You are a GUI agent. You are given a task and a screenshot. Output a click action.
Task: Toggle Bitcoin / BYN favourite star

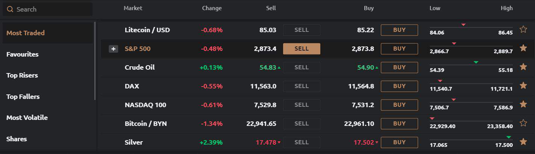[523, 123]
